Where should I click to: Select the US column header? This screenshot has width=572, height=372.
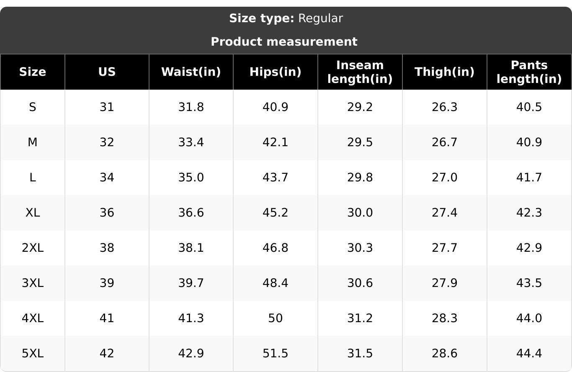click(x=107, y=72)
